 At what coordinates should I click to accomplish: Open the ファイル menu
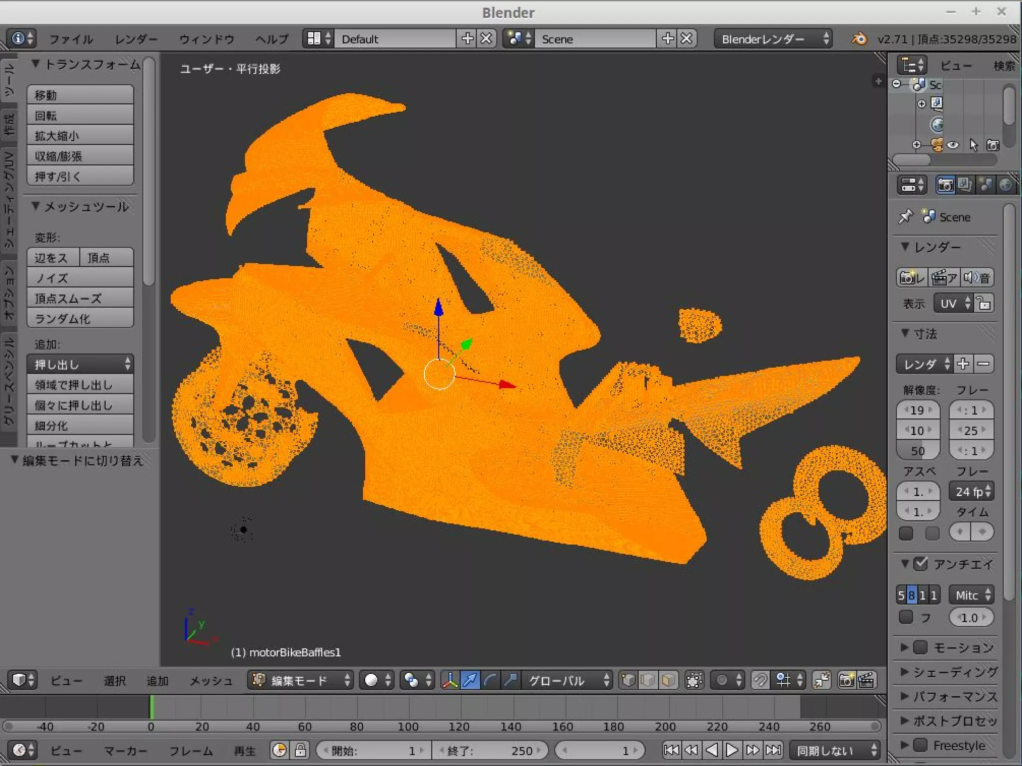point(71,39)
